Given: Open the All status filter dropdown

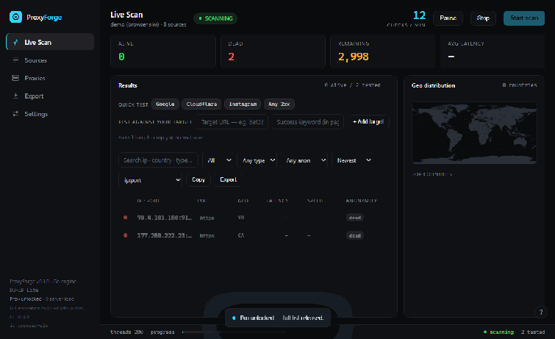Looking at the screenshot, I should pyautogui.click(x=219, y=160).
